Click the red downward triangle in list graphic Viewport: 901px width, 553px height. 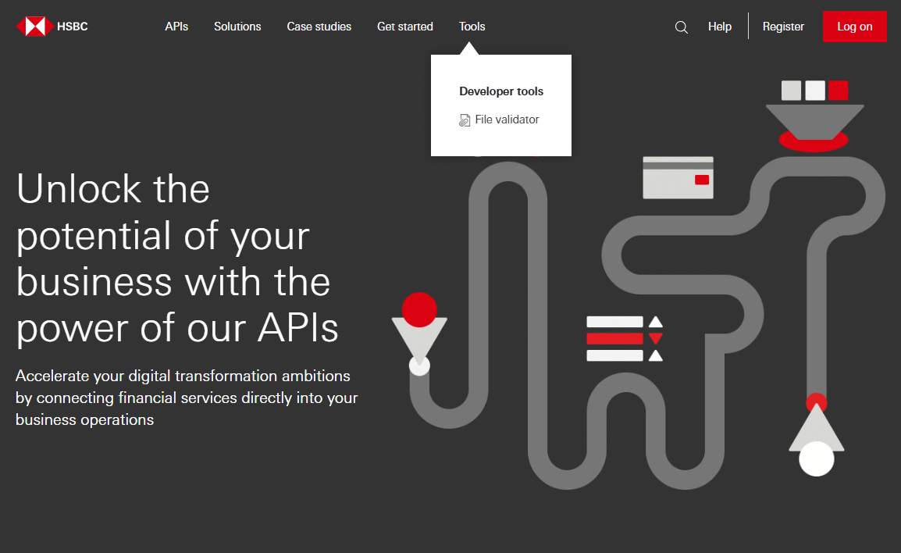click(656, 339)
